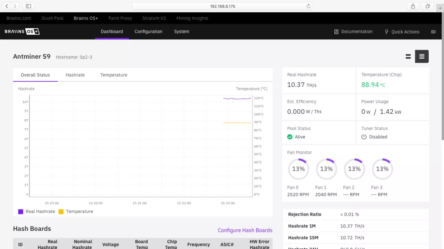Click the Braiins OS+ logo
The image size is (444, 249).
(22, 31)
